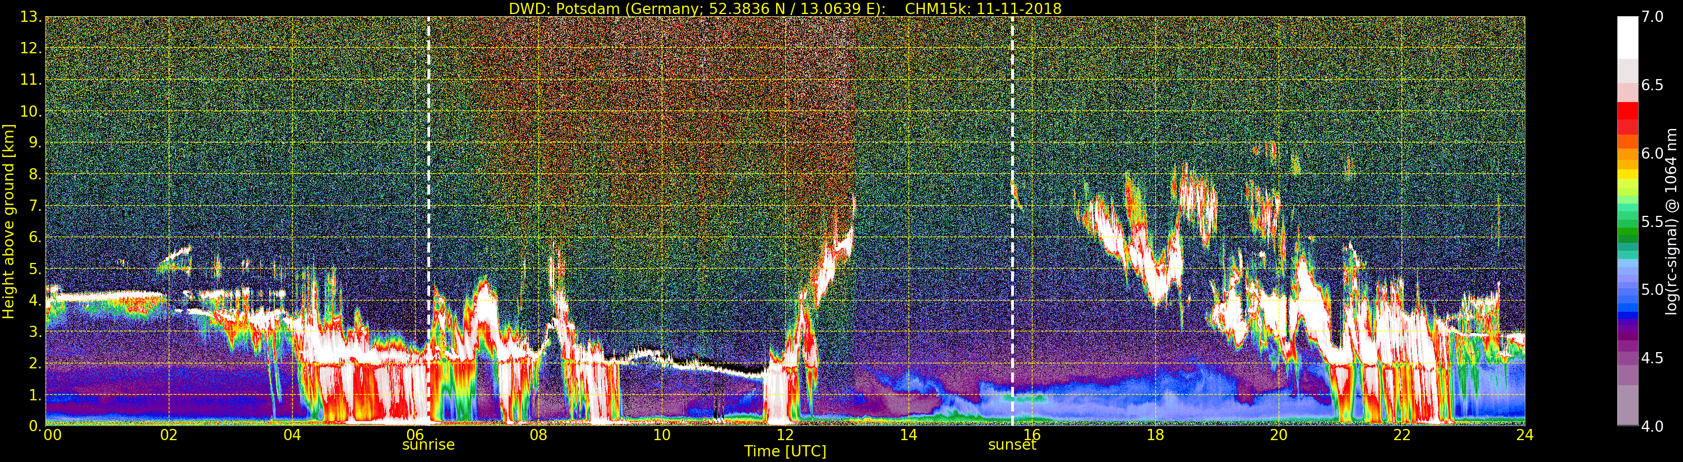Click the colorbar tick label '6.0'

tap(1652, 154)
